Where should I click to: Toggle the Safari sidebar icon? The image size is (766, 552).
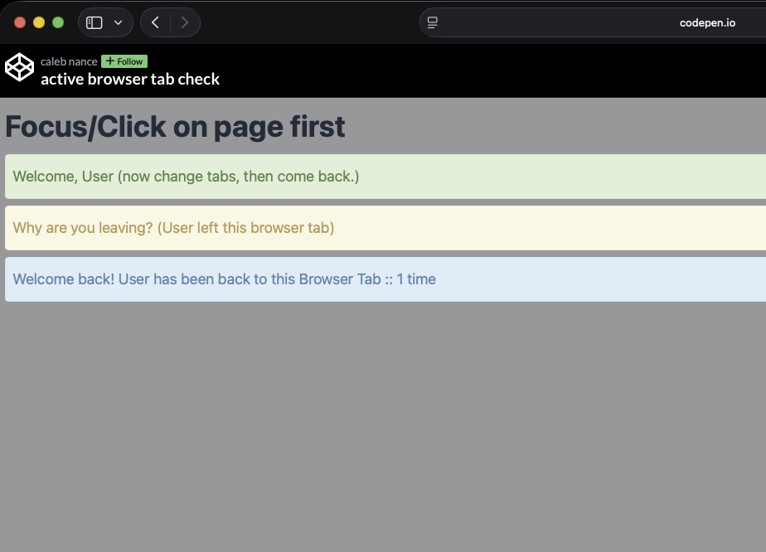(94, 22)
